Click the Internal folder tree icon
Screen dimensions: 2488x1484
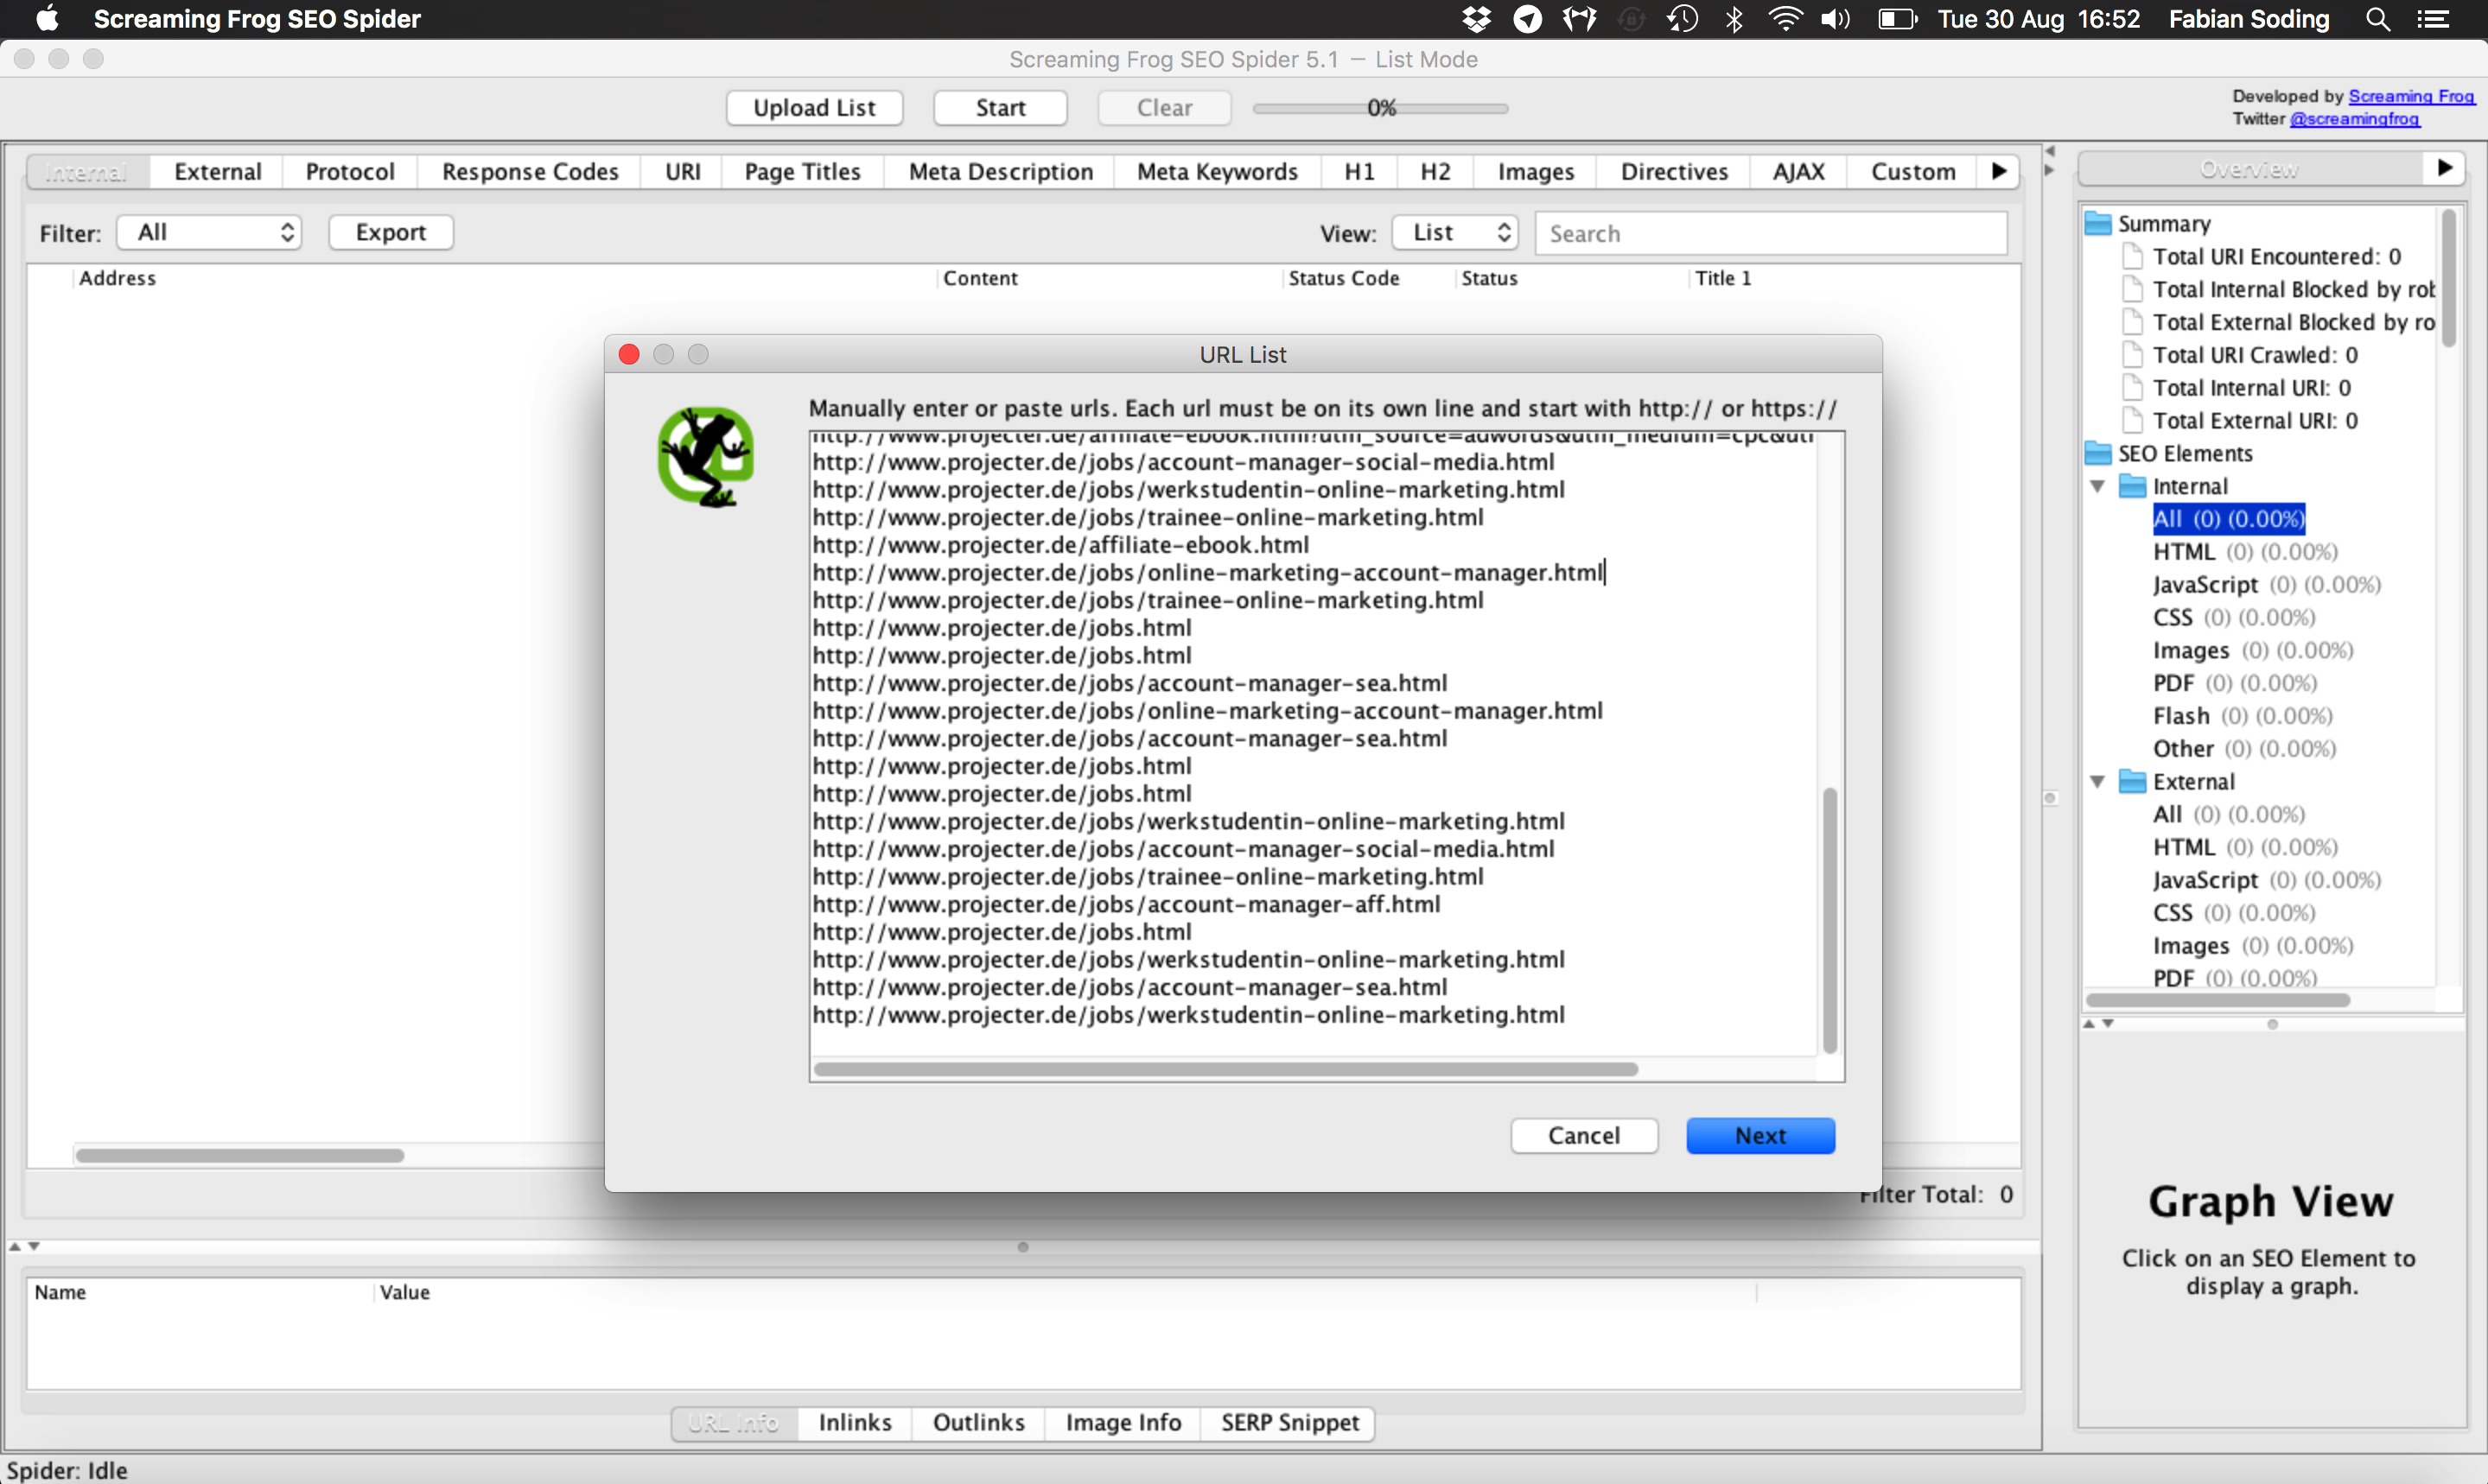[x=2133, y=485]
